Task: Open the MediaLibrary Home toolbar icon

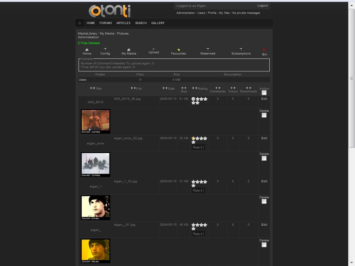Action: coord(87,50)
